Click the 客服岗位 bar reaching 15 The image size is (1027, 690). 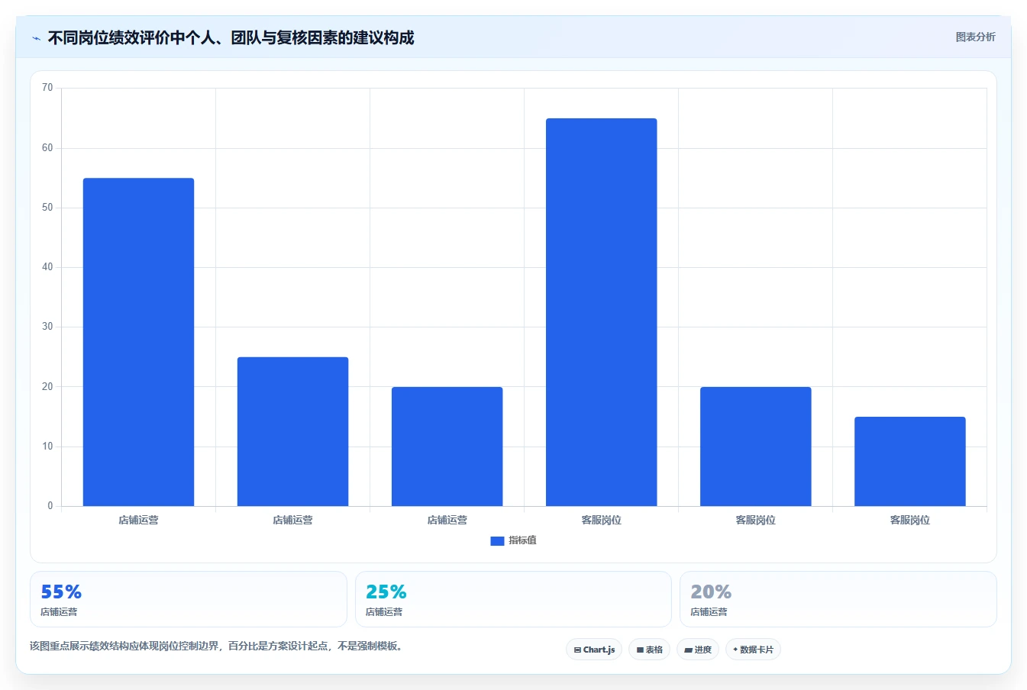909,461
